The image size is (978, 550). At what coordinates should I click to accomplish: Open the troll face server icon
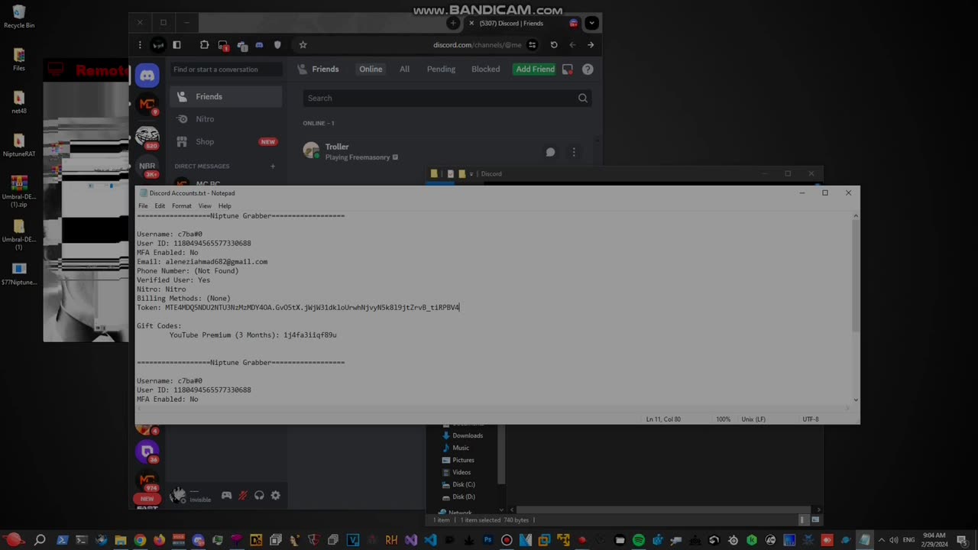[x=147, y=136]
